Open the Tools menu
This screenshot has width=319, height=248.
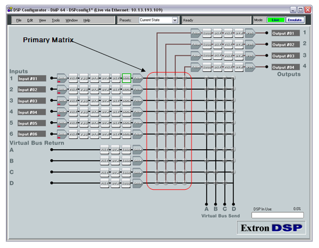[55, 20]
